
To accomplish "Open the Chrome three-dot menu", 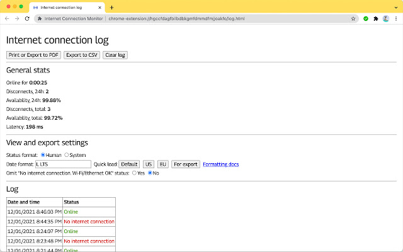I will [x=395, y=19].
